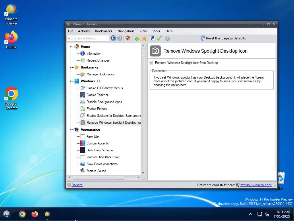Open the Actions menu
Image resolution: width=294 pixels, height=221 pixels.
[84, 31]
